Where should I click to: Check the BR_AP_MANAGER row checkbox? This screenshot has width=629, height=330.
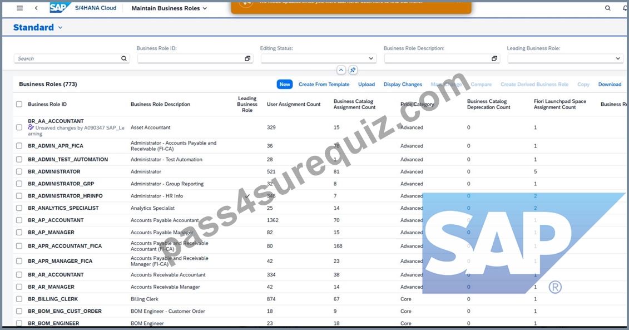[19, 233]
